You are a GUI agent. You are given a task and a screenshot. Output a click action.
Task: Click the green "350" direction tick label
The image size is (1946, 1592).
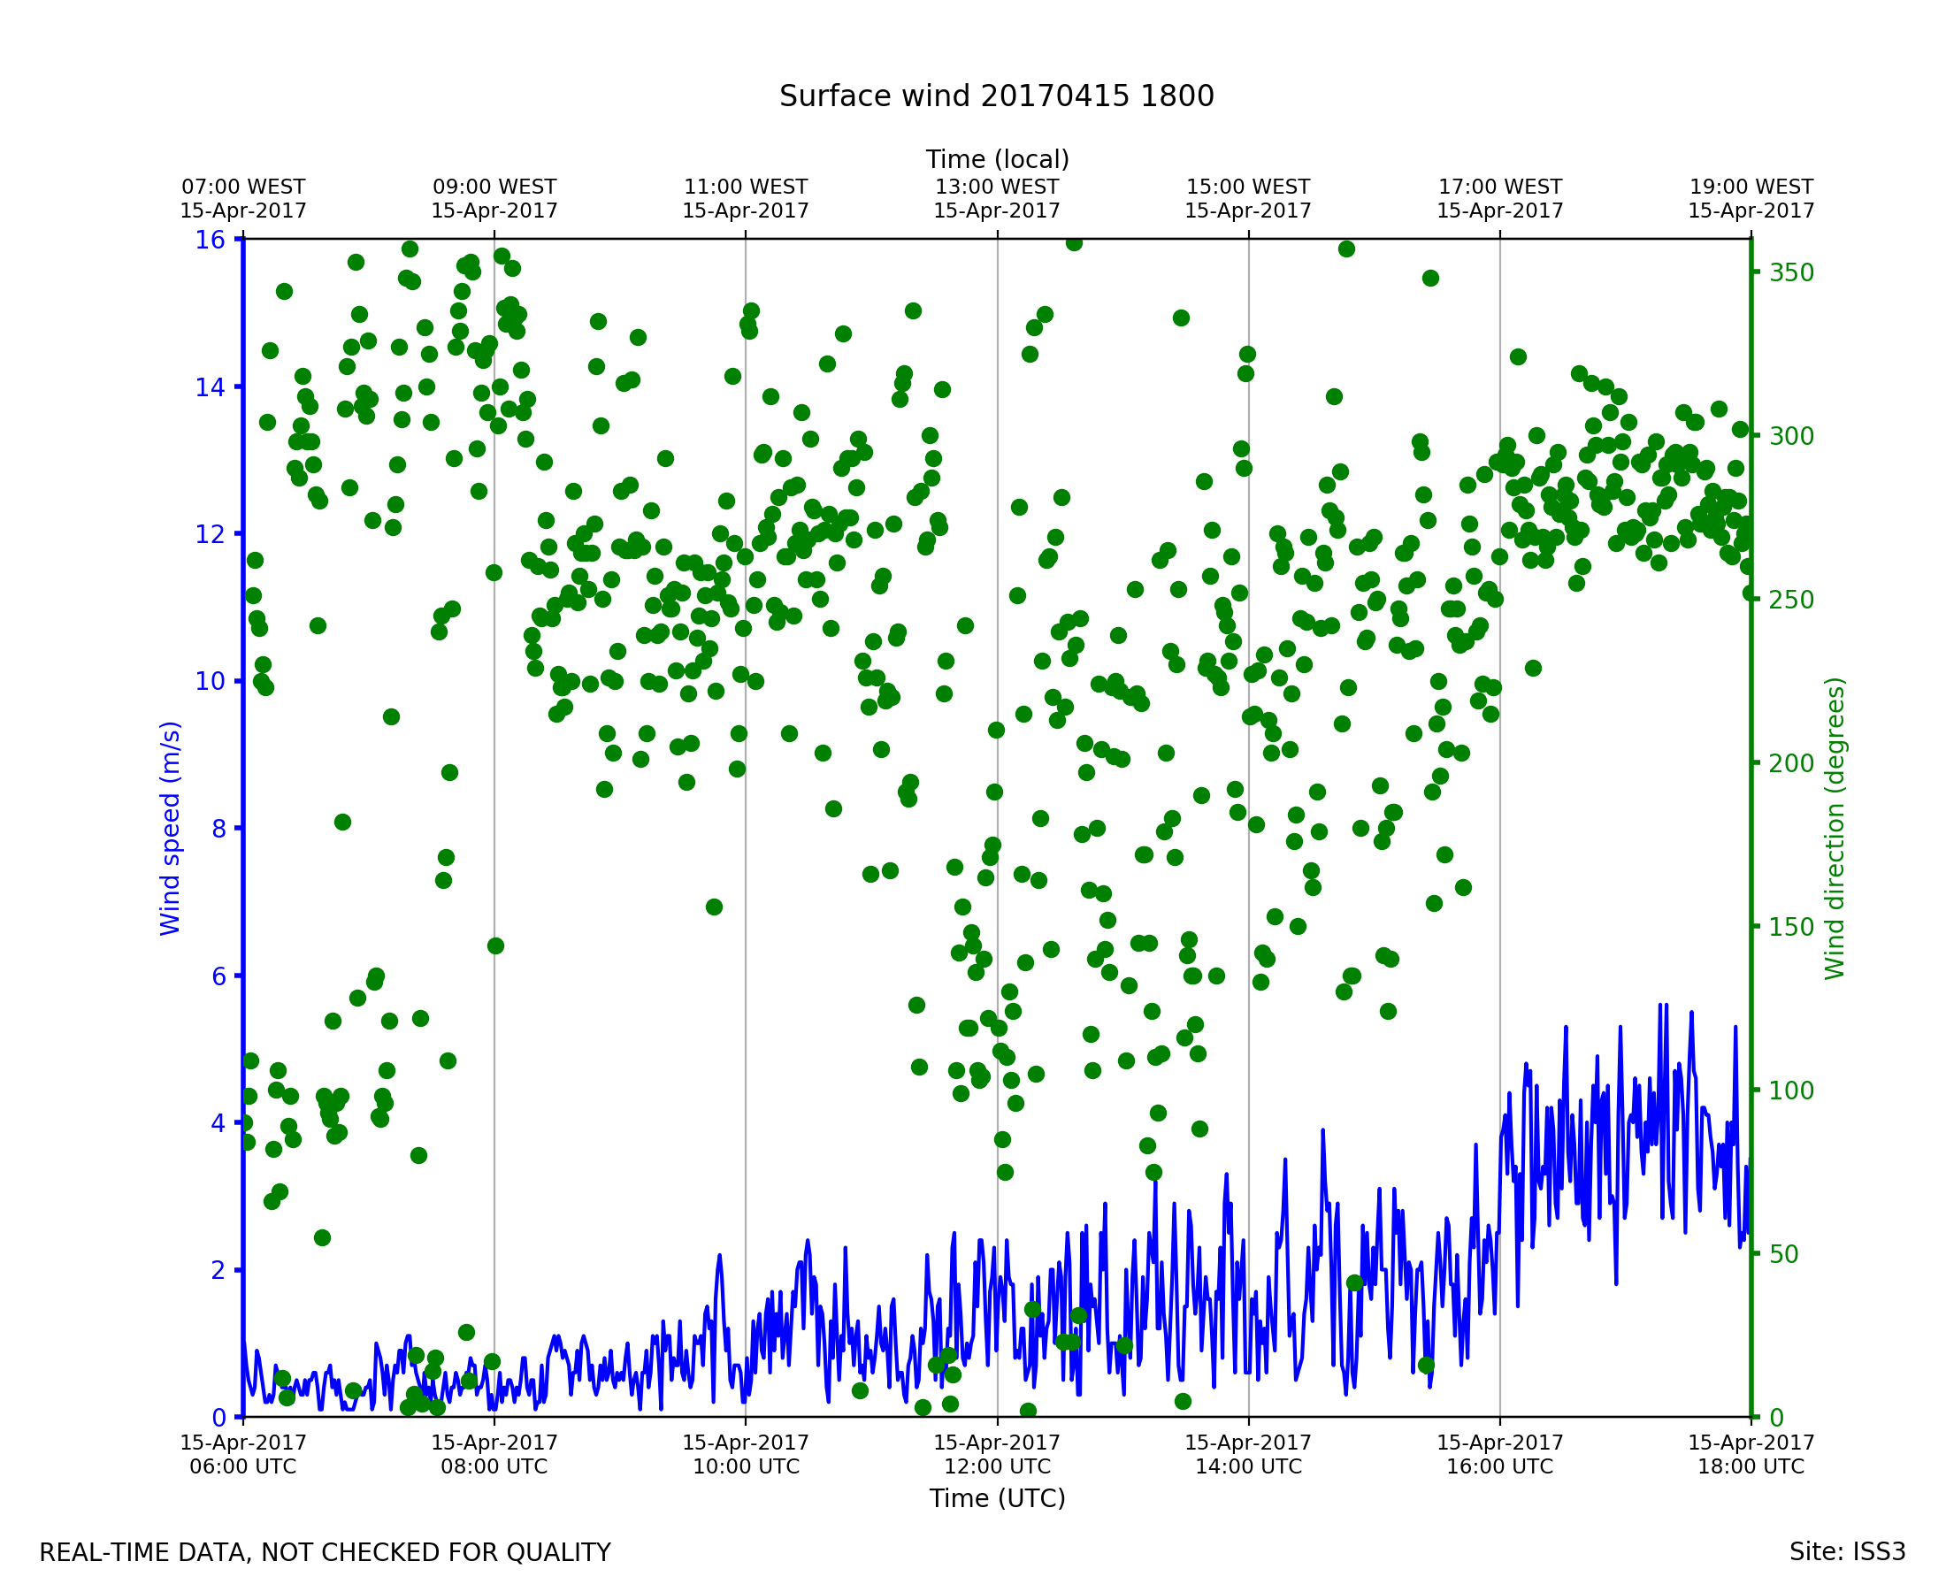(x=1791, y=273)
